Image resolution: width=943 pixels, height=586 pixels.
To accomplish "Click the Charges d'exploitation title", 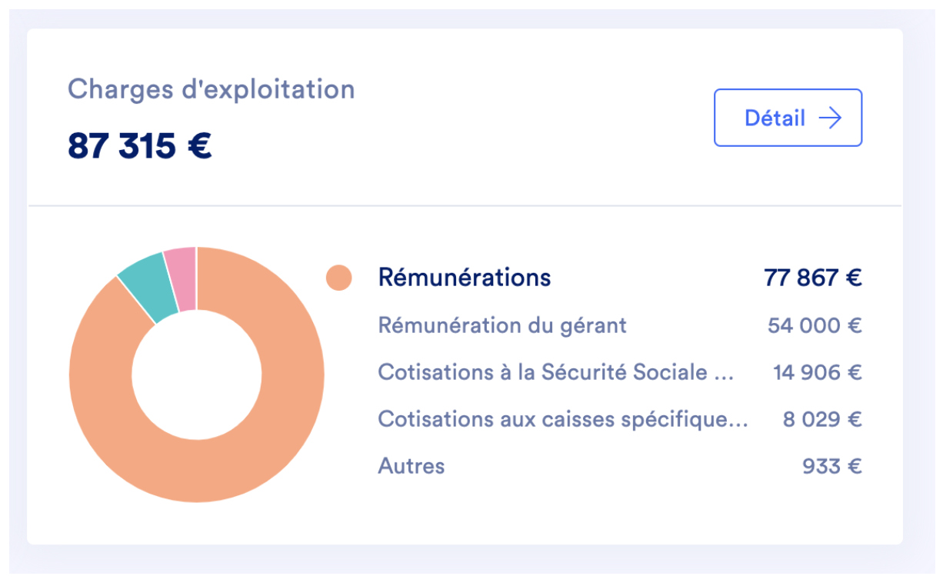I will (x=212, y=89).
